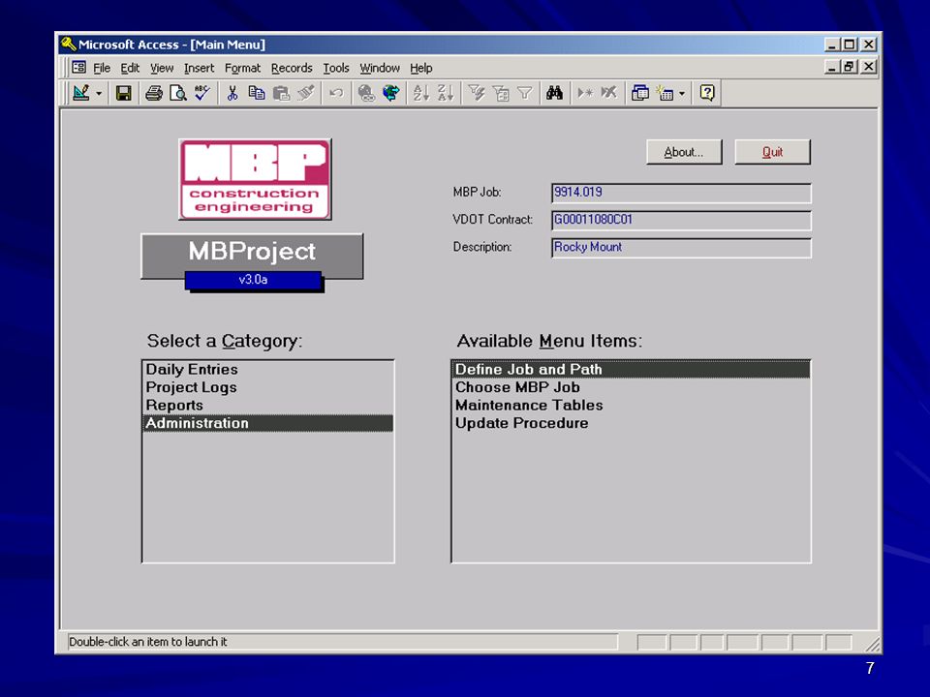Click the MBP Job field 9914.019
The width and height of the screenshot is (930, 697).
[681, 193]
